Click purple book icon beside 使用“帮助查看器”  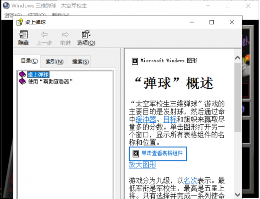pos(23,81)
